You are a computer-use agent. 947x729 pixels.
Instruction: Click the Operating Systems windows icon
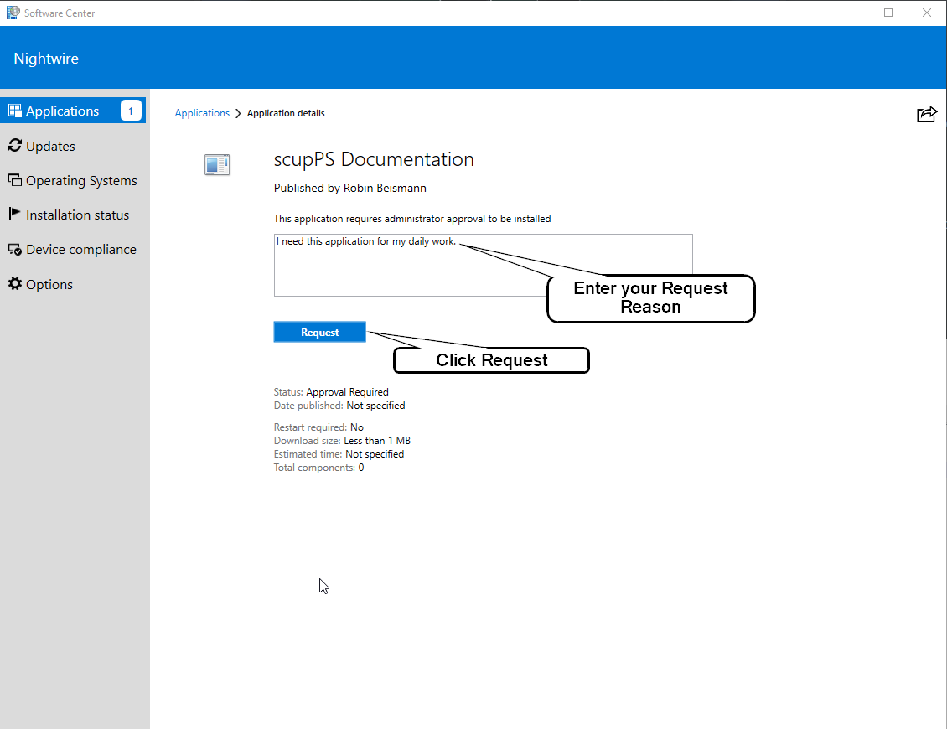coord(14,180)
